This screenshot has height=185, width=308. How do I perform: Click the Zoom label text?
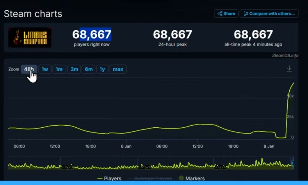pos(14,69)
